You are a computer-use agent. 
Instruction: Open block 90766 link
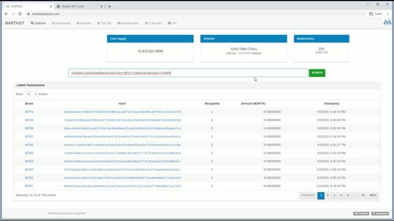pos(29,145)
